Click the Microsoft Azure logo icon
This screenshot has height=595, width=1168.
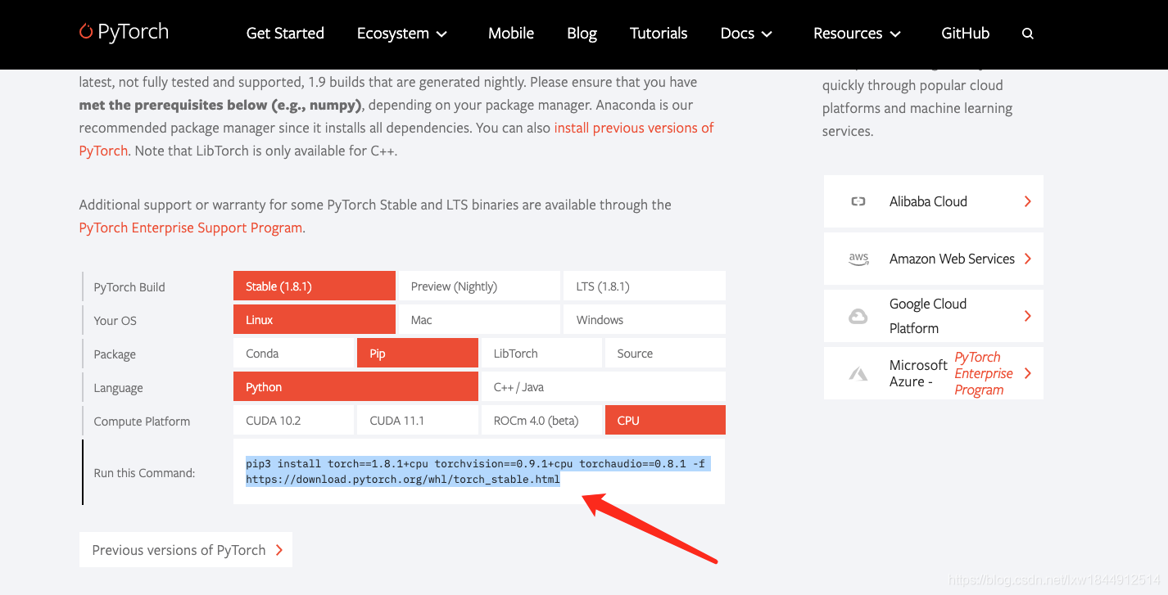click(858, 374)
